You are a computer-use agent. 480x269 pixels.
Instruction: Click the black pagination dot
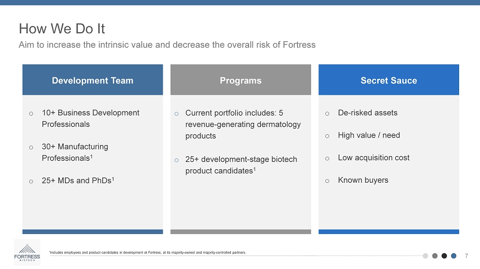coord(444,255)
